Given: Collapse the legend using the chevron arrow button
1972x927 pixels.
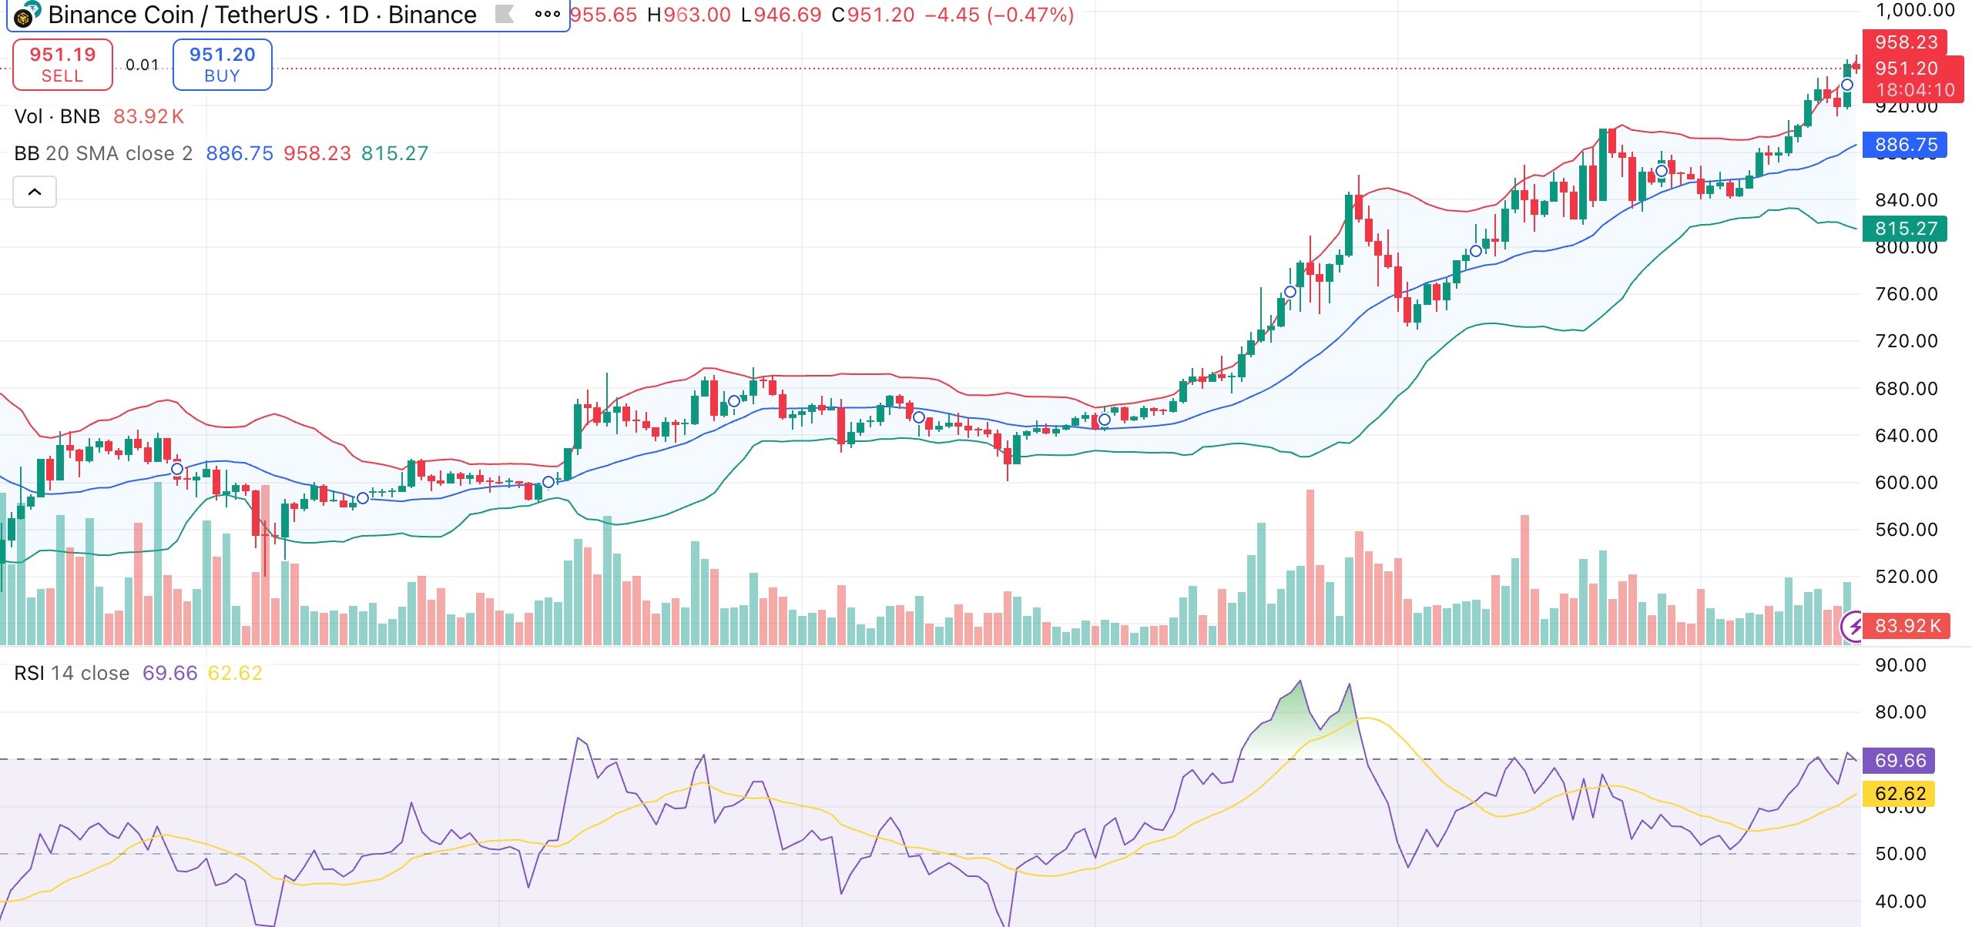Looking at the screenshot, I should (35, 191).
